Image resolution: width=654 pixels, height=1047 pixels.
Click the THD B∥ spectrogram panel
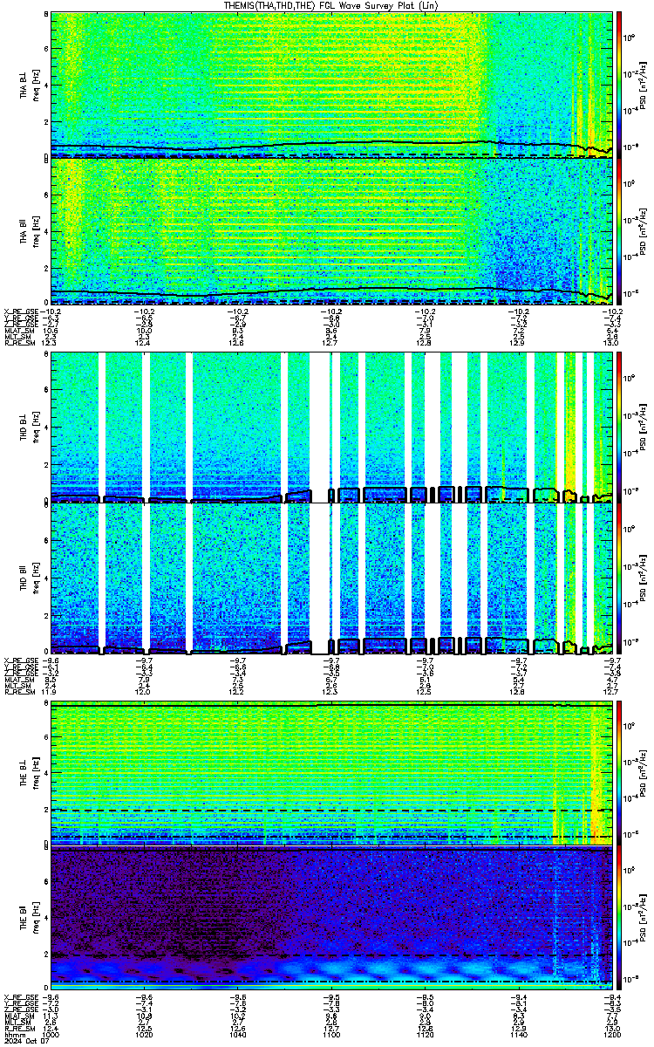tap(331, 577)
